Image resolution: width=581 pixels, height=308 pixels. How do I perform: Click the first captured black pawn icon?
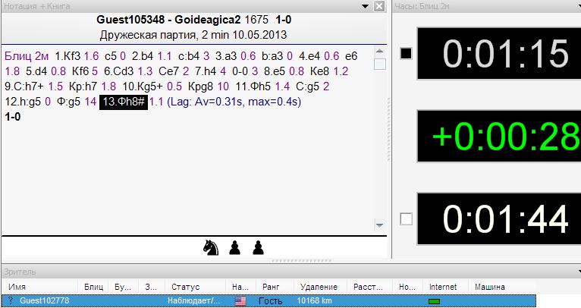pyautogui.click(x=236, y=247)
